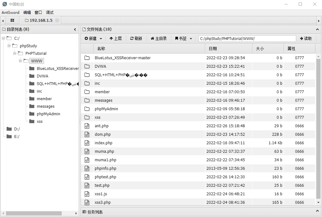
Task: Open the 编辑 menu
Action: [27, 12]
